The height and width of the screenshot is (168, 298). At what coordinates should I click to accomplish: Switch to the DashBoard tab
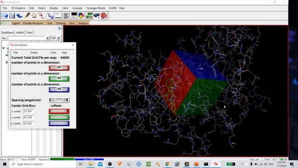7,33
